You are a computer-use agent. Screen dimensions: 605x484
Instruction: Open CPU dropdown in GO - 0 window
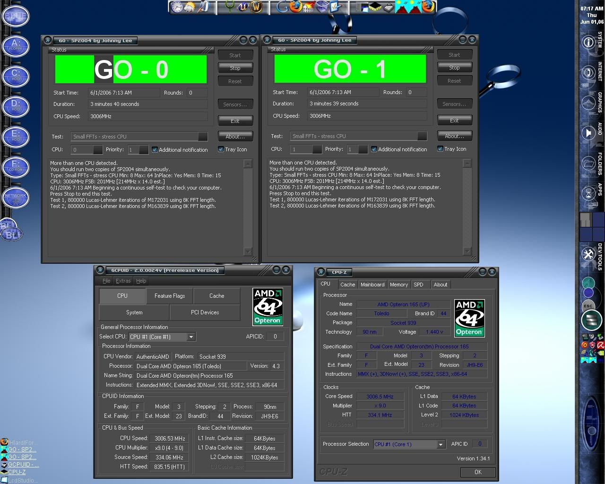(x=98, y=150)
